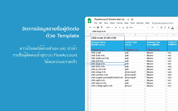Open empty Contact Type dropdown in row 18

[x=145, y=94]
